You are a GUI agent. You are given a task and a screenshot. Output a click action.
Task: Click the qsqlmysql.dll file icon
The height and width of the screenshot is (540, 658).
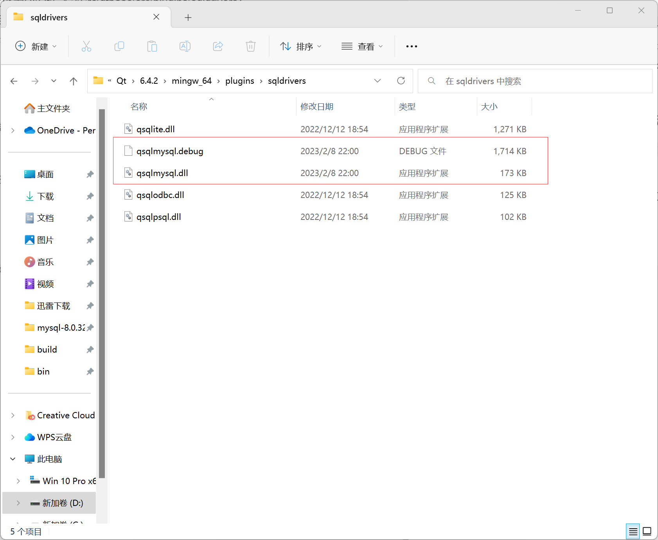[128, 173]
